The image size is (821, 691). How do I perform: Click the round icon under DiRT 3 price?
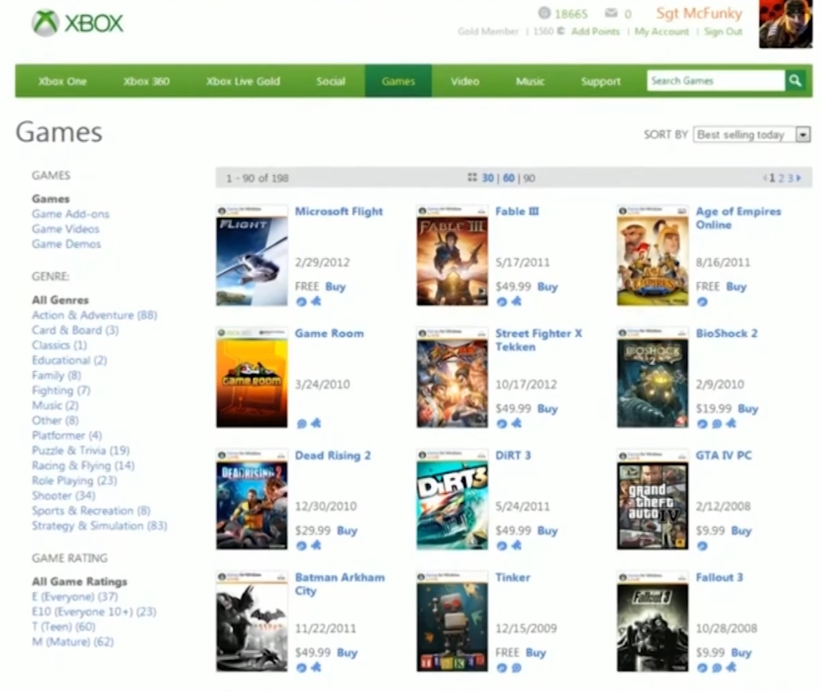coord(502,546)
